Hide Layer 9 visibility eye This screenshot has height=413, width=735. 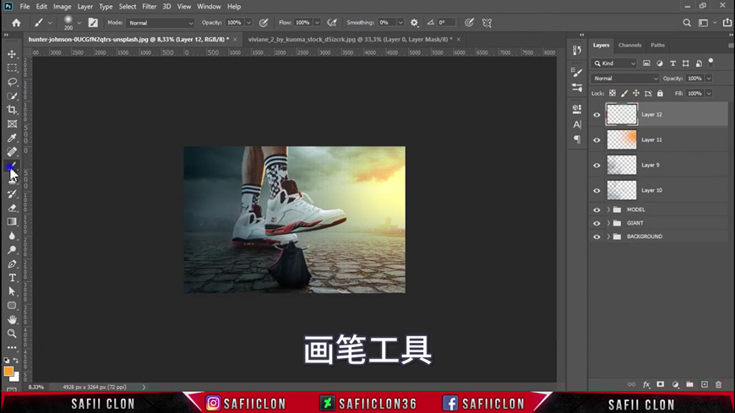tap(596, 166)
